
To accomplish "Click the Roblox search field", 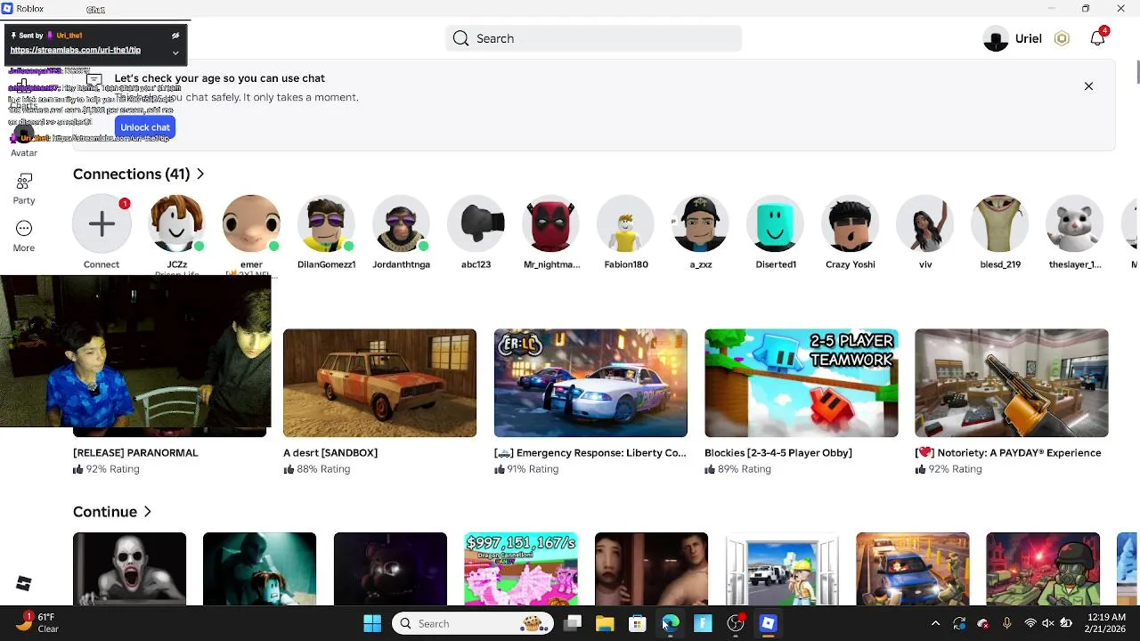I will pos(593,38).
